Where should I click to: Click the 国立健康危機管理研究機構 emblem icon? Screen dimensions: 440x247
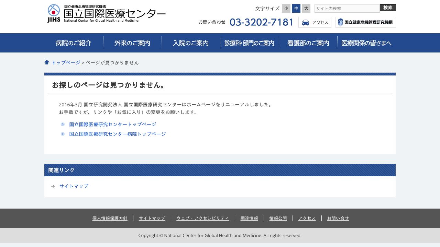[x=340, y=22]
